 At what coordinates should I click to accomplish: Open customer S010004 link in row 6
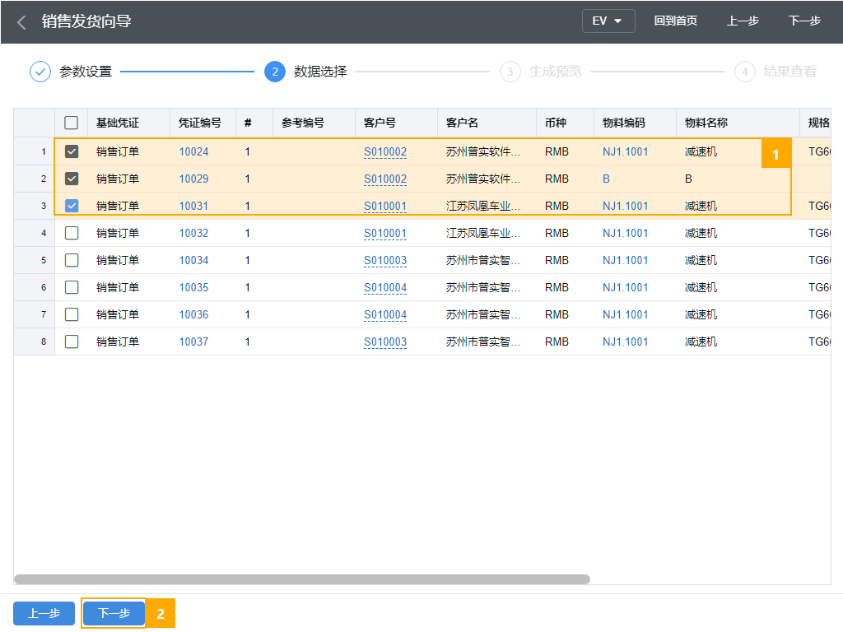coord(385,287)
